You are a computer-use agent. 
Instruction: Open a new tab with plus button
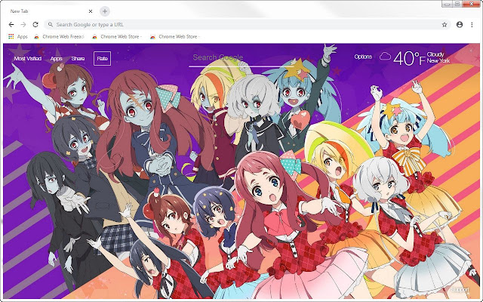(x=105, y=11)
